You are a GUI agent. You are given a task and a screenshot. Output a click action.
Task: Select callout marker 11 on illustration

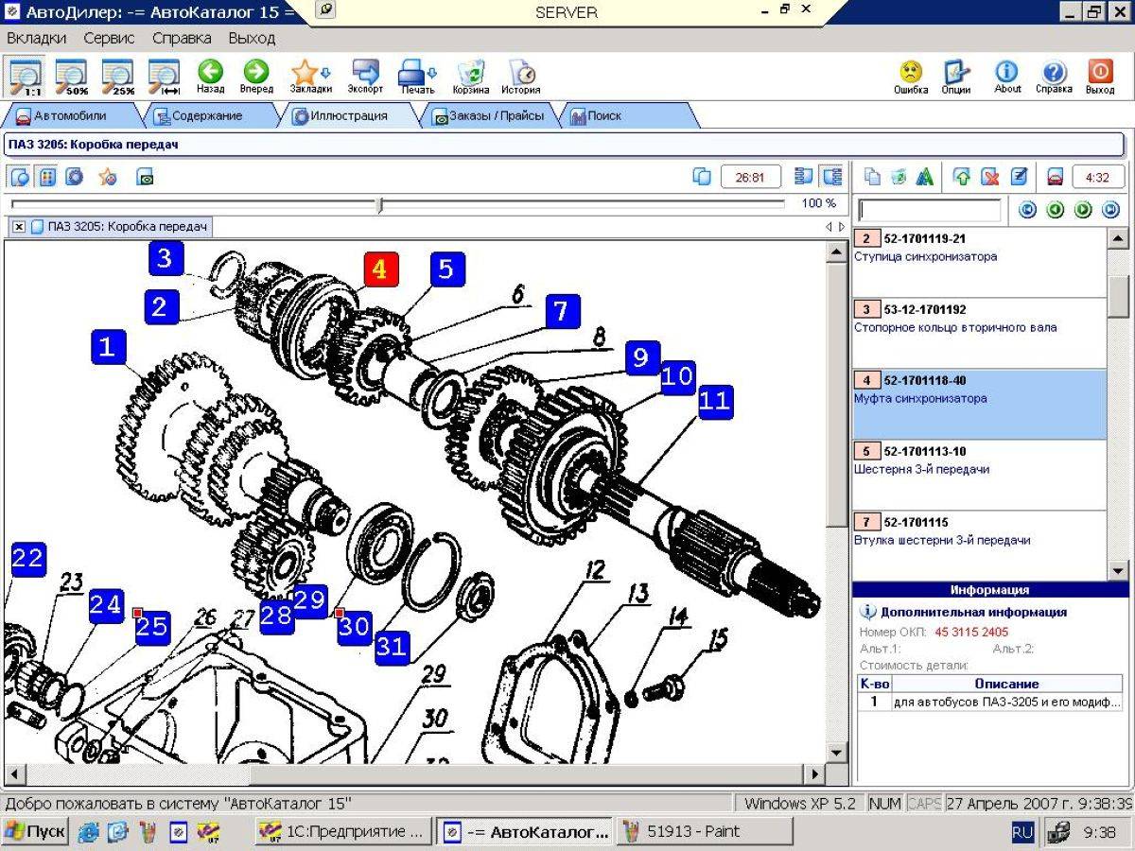[x=715, y=402]
